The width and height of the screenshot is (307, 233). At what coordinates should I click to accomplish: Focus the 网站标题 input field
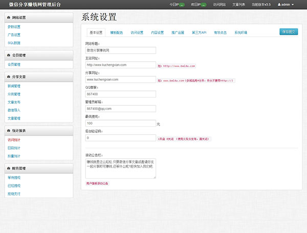tap(120, 51)
